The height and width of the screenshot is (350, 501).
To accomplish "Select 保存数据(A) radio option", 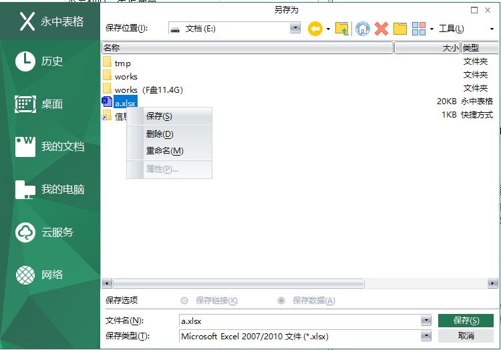I will 281,301.
